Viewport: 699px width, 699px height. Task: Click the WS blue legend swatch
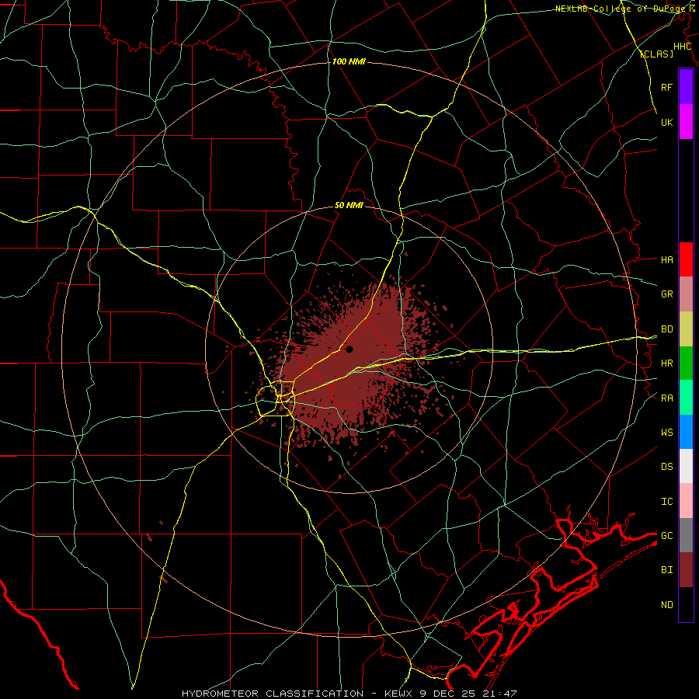tap(686, 432)
